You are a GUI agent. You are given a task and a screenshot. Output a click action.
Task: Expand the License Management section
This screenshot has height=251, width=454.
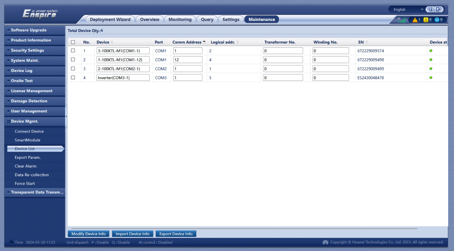pos(35,91)
